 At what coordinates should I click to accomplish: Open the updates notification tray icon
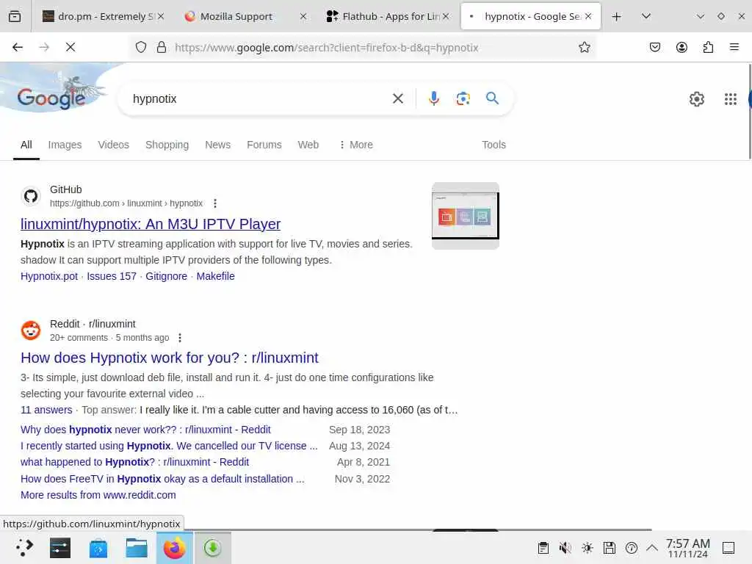[632, 548]
